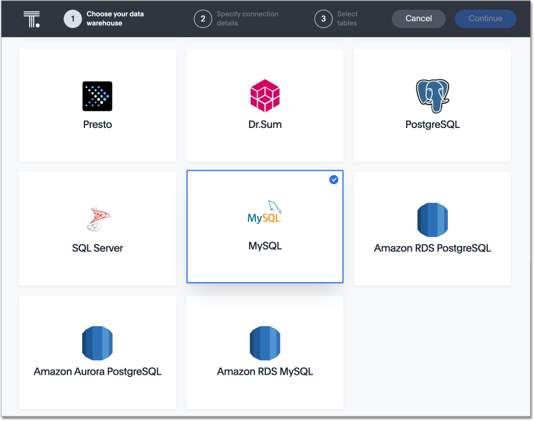Deselect the checked MySQL tile checkmark
This screenshot has width=534, height=421.
pos(334,179)
